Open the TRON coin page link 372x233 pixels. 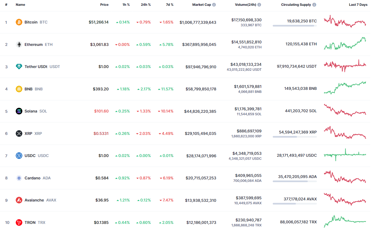tap(30, 222)
